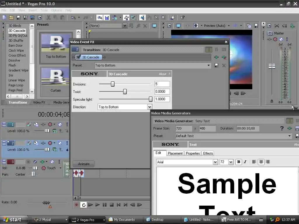Pause playback in transport bar
Screen dimensions: 299x224
105,205
